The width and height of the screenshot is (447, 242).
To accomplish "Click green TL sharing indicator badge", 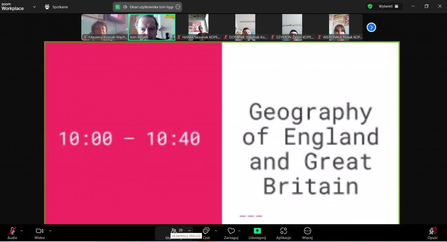I will [117, 7].
